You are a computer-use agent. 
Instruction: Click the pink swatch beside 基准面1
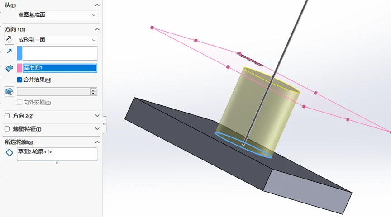19,68
